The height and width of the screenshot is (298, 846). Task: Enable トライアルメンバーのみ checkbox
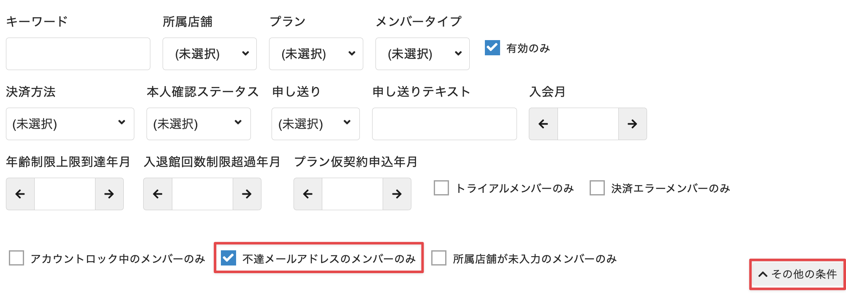(x=441, y=188)
